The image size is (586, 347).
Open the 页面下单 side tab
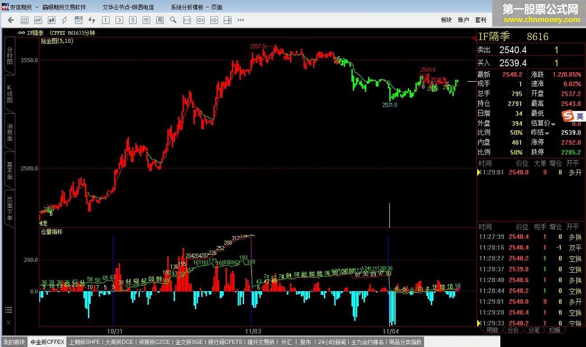coord(10,209)
